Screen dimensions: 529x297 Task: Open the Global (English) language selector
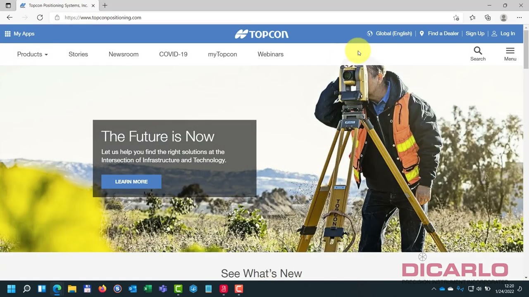click(x=389, y=33)
